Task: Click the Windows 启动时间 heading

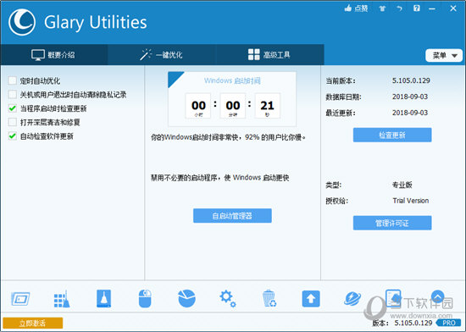Action: point(232,80)
